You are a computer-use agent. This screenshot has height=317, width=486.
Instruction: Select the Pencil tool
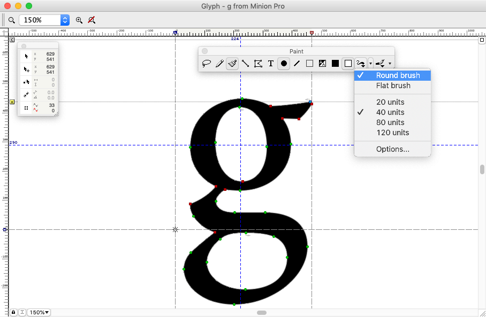(219, 64)
